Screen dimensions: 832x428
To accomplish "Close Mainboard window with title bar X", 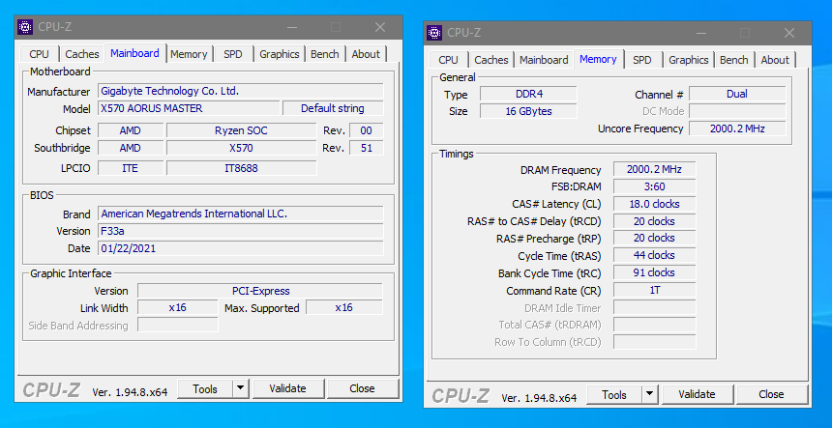I will pos(380,28).
